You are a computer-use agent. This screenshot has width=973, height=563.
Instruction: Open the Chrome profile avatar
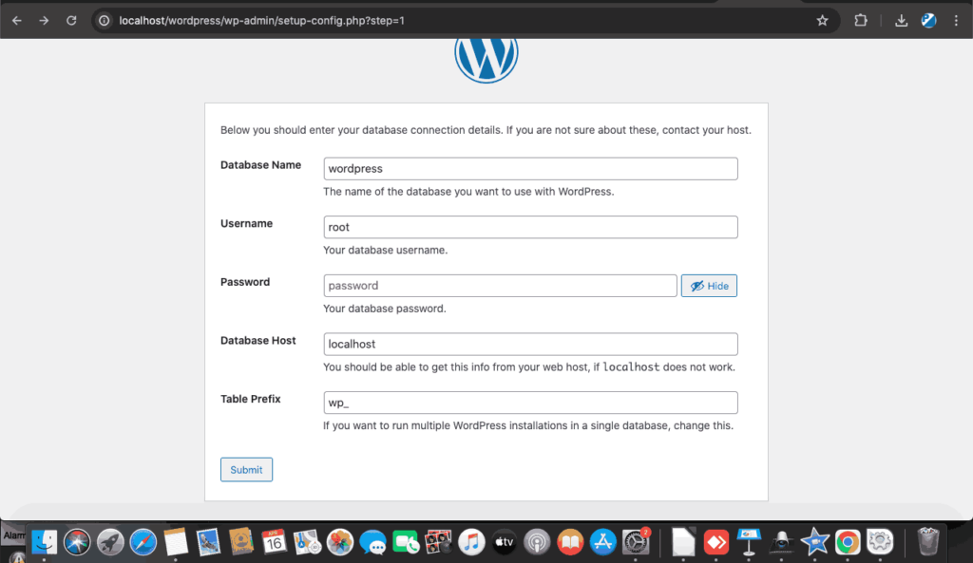[927, 19]
